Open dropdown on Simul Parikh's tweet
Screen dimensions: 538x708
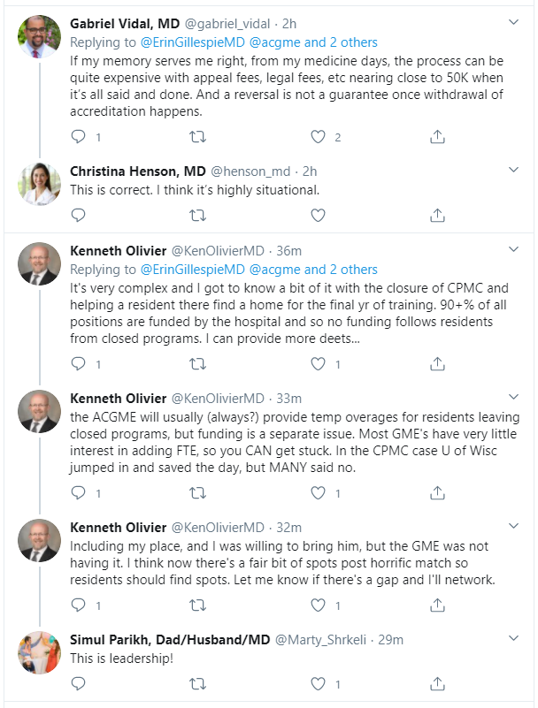click(513, 637)
